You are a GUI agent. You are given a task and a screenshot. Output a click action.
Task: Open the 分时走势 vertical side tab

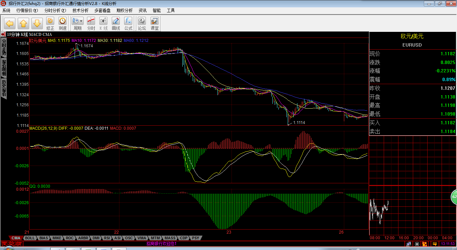[4, 47]
